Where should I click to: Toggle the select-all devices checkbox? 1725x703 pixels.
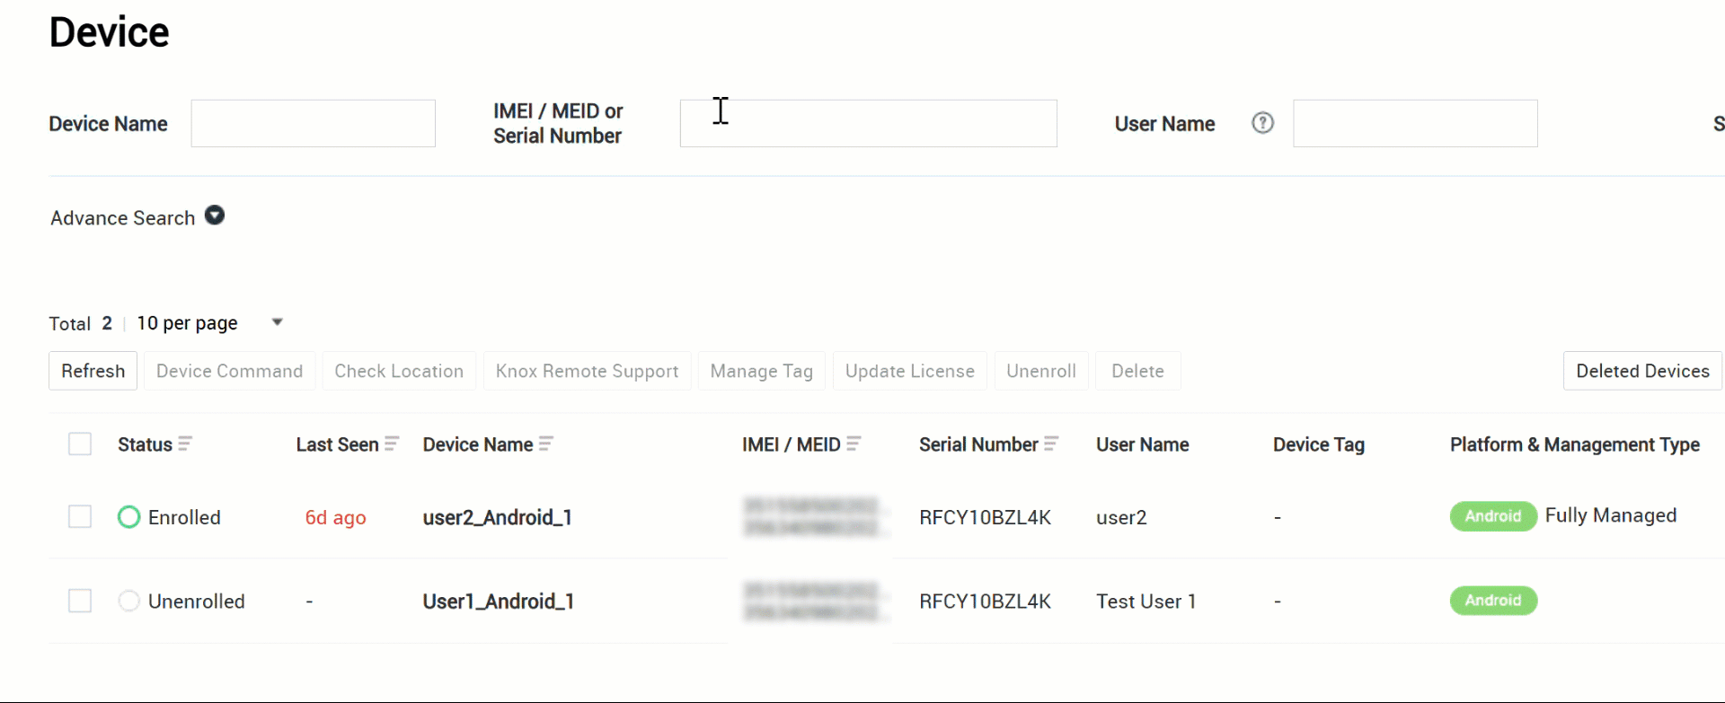coord(80,444)
